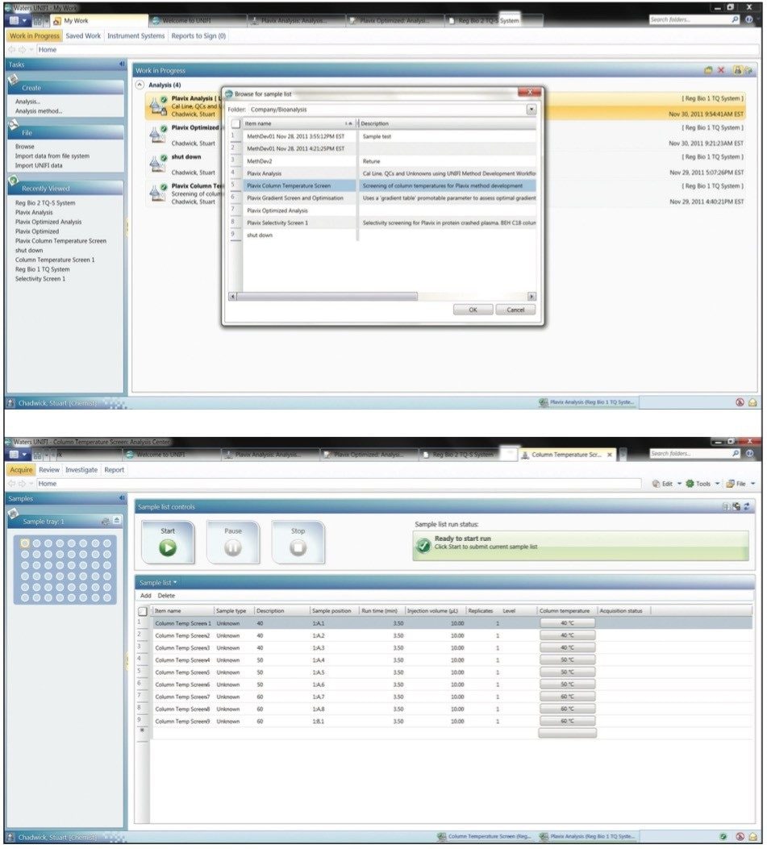Switch to the Investigate tab
The height and width of the screenshot is (849, 767).
81,469
